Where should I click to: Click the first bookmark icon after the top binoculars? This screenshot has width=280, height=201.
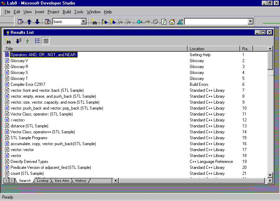[104, 22]
